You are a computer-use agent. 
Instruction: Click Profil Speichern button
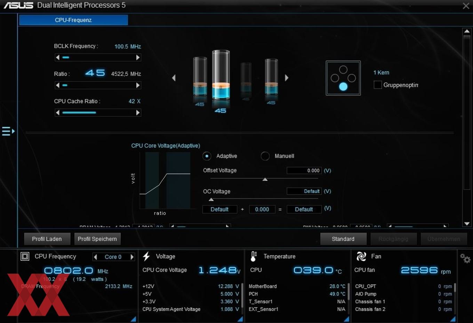97,239
